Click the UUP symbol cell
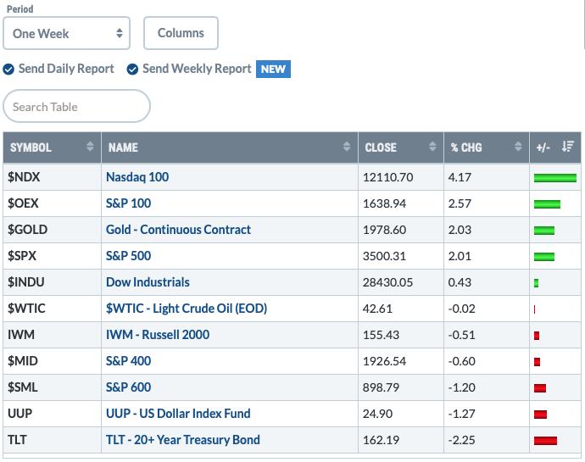 [52, 414]
